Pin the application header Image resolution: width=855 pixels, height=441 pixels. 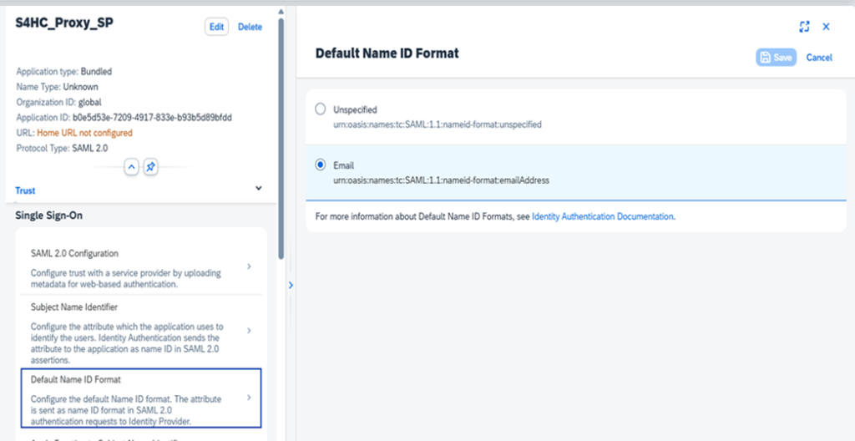click(x=150, y=166)
